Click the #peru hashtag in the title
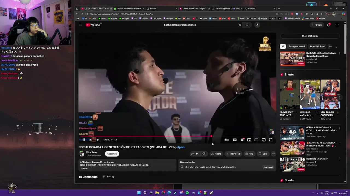 [181, 147]
